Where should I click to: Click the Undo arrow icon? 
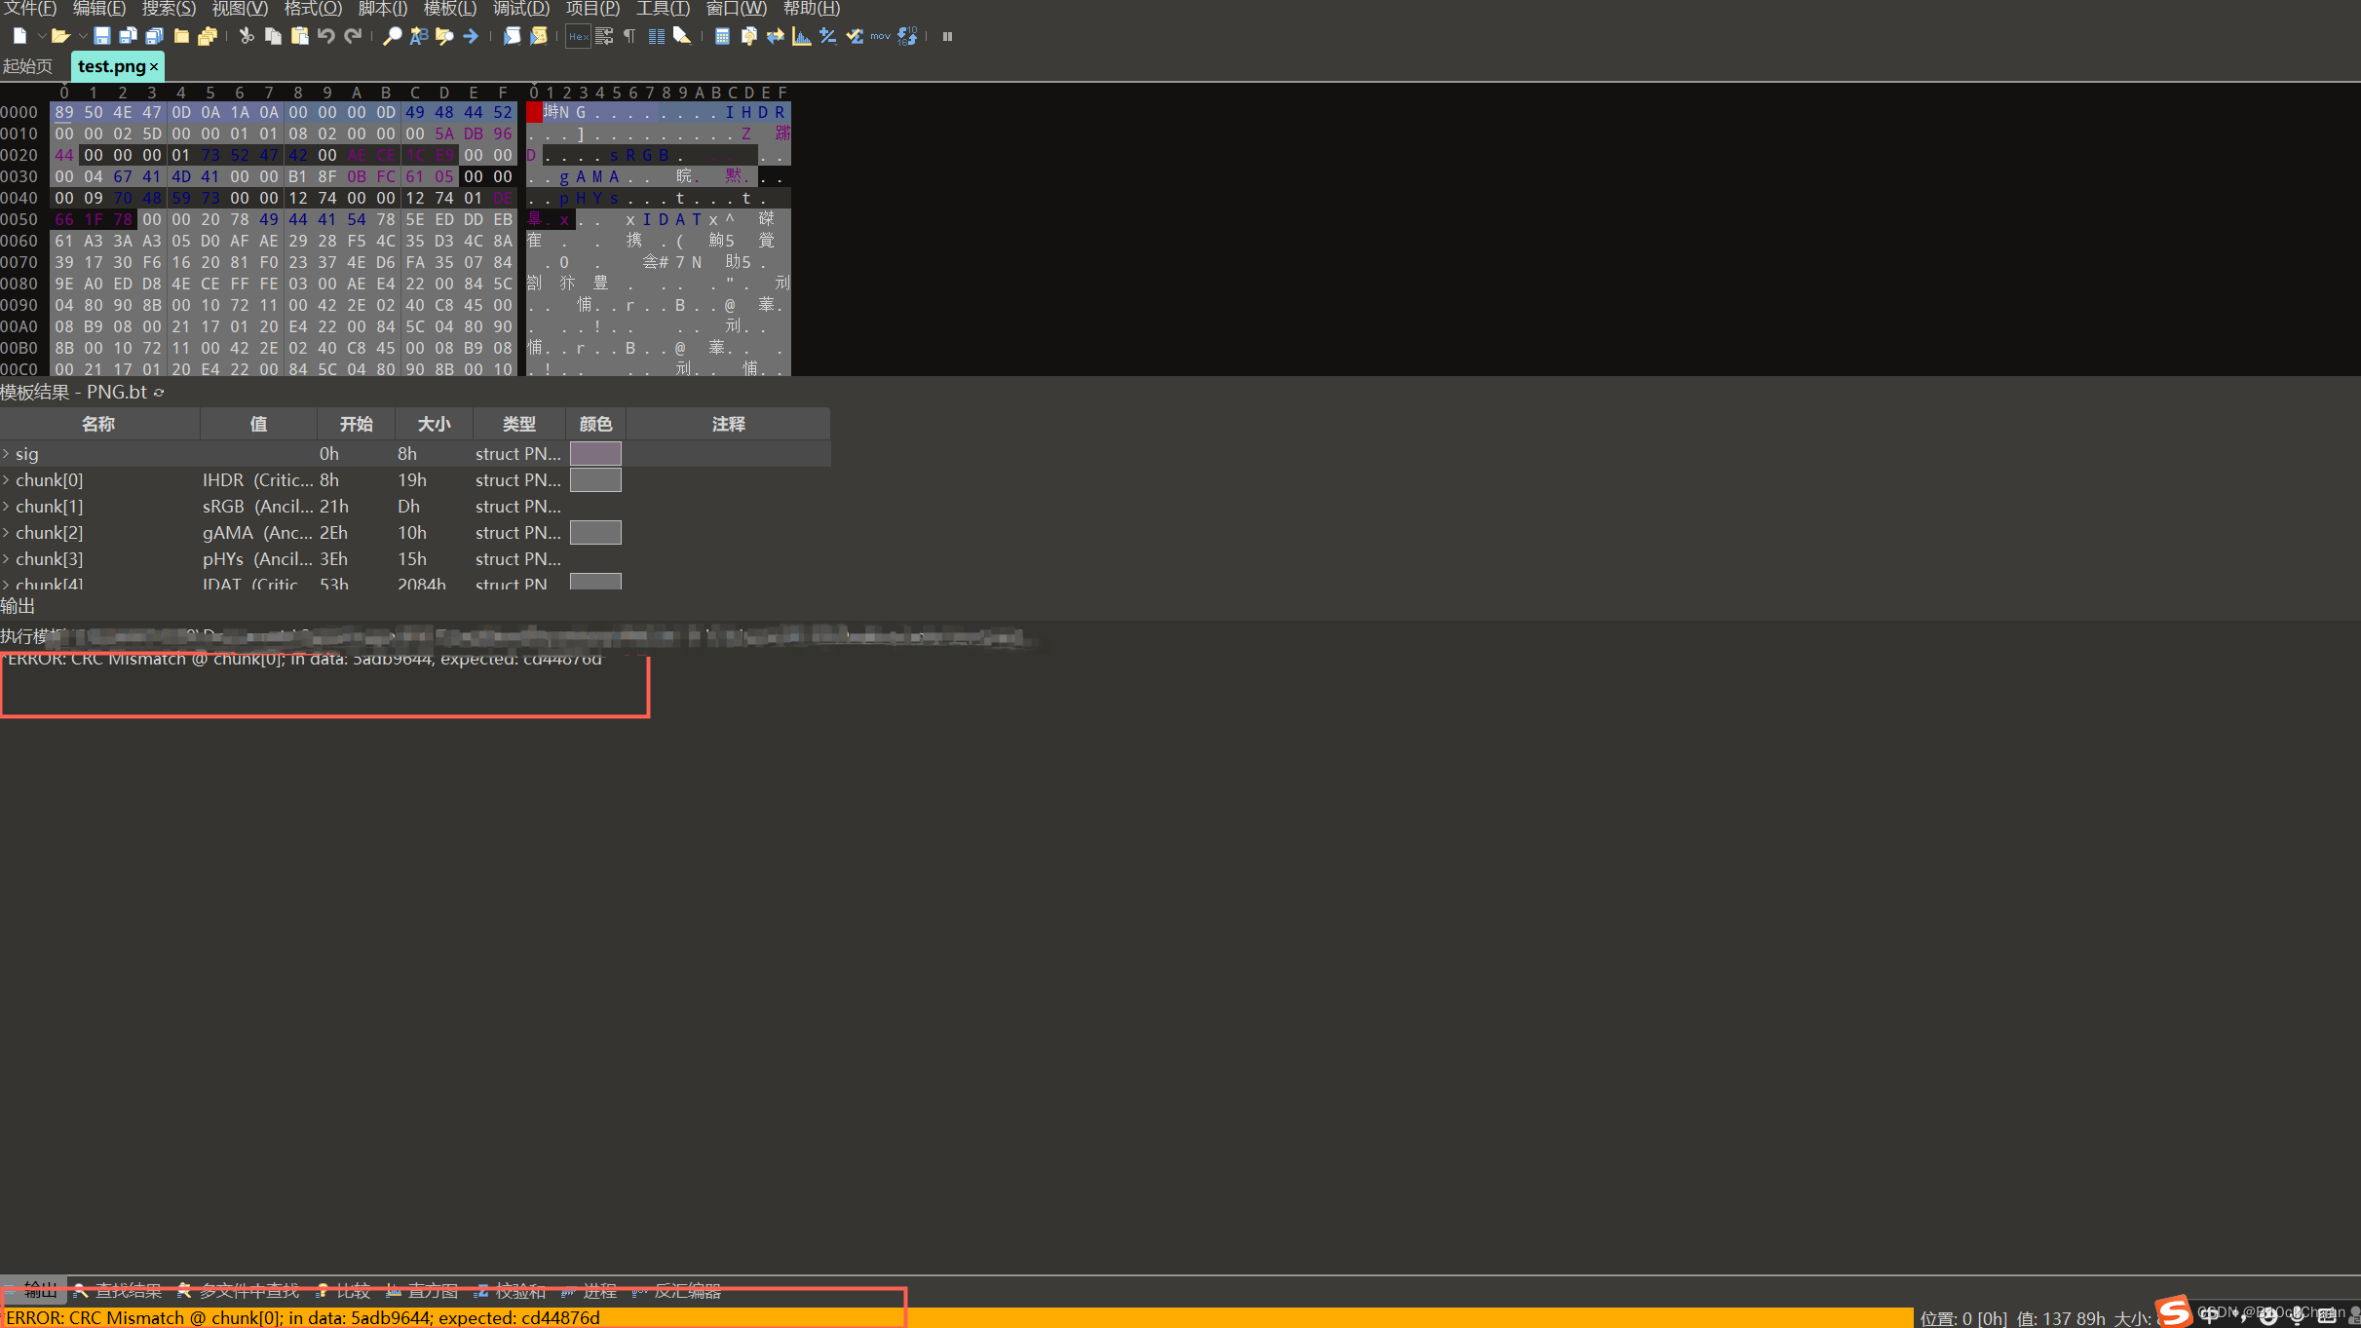pos(325,36)
